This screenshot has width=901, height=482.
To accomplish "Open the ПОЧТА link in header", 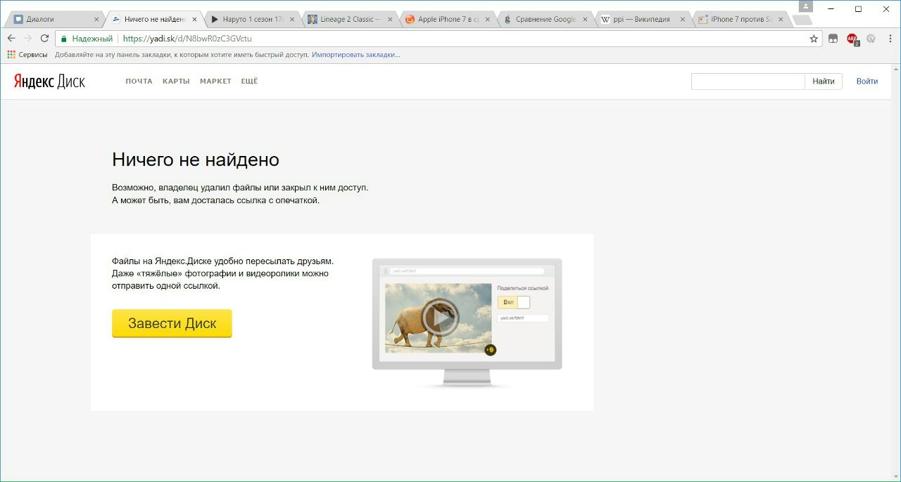I will coord(139,82).
